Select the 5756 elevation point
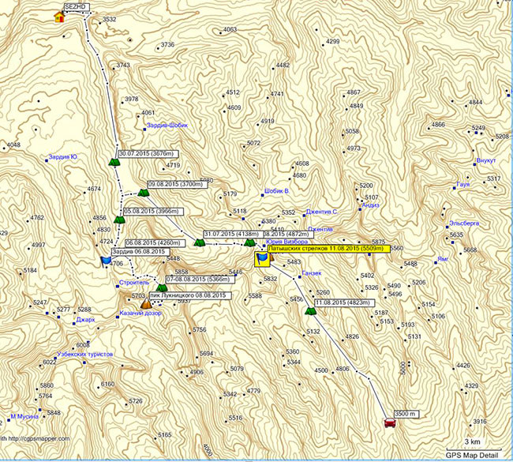Image resolution: width=513 pixels, height=462 pixels. [199, 330]
